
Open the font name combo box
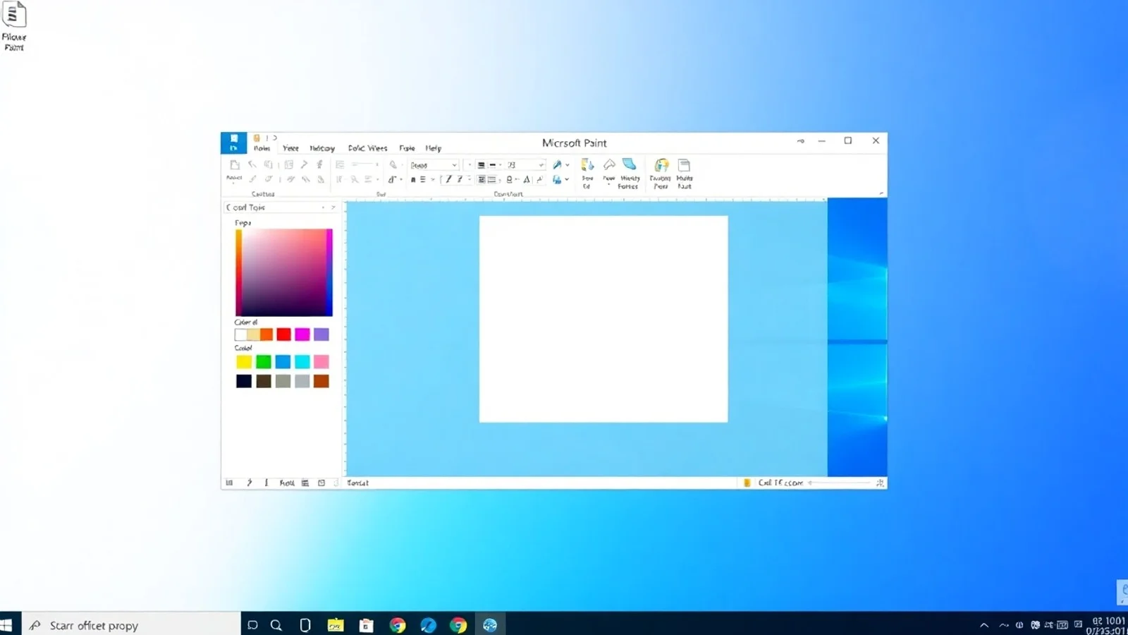434,165
